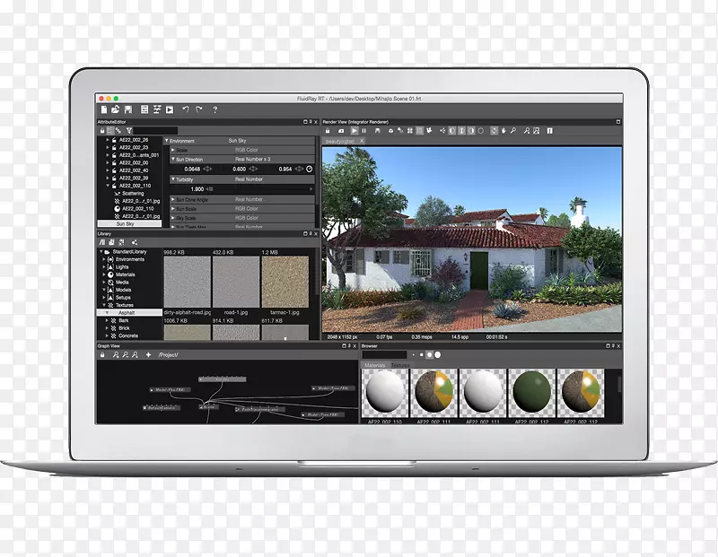Select the Concrete texture category
This screenshot has height=557, width=718.
128,336
